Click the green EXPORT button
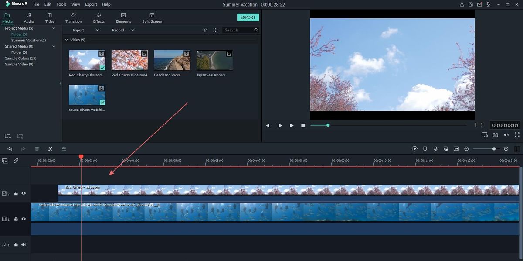523x261 pixels. (248, 17)
